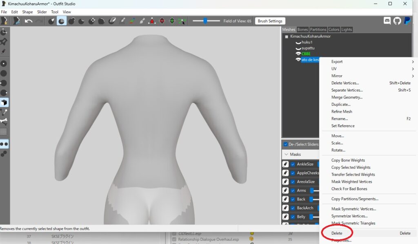Image resolution: width=418 pixels, height=244 pixels.
Task: Uncheck the De-/Select Sliders checkbox
Action: pos(285,144)
